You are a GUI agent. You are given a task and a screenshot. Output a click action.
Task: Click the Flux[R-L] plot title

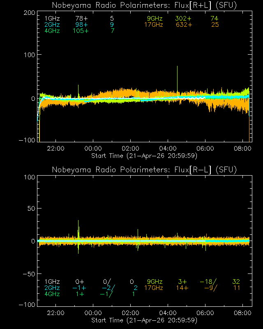pyautogui.click(x=144, y=170)
